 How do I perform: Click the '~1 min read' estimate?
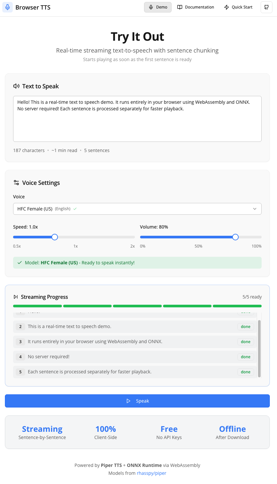pos(64,150)
